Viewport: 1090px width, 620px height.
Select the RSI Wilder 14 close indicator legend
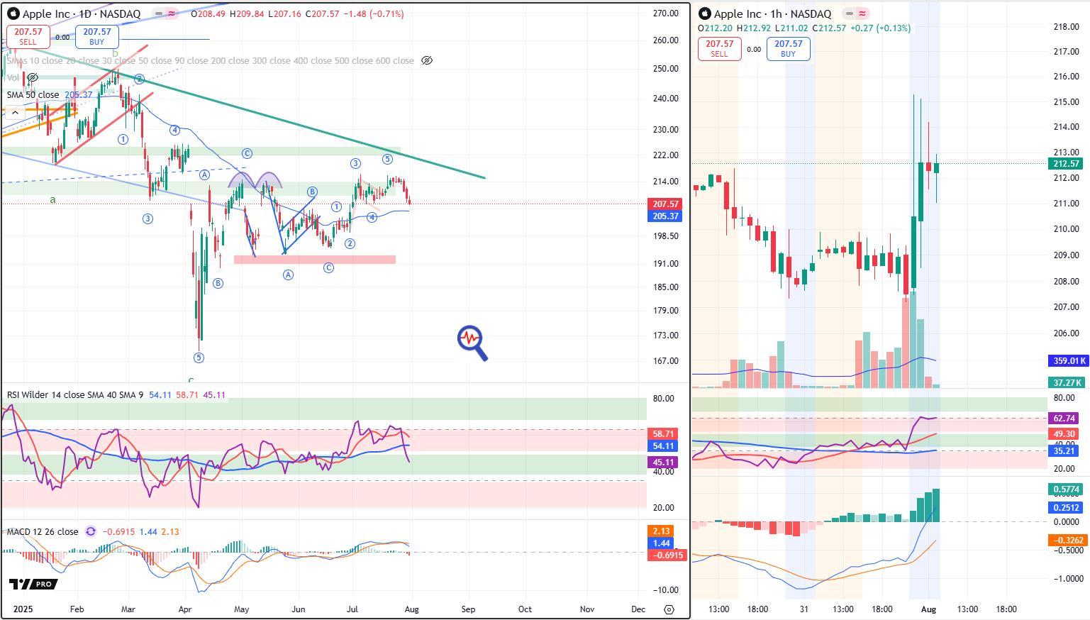click(74, 394)
